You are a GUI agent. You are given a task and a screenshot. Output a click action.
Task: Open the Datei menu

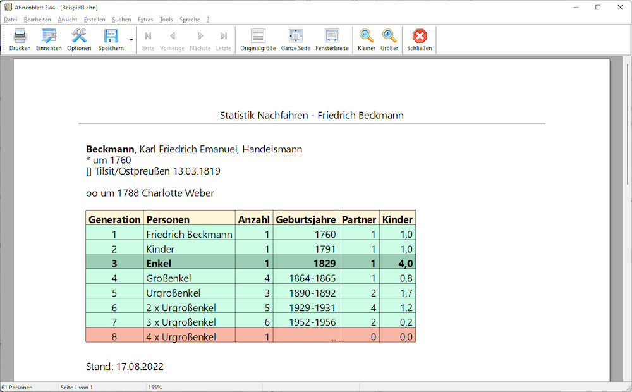point(11,20)
